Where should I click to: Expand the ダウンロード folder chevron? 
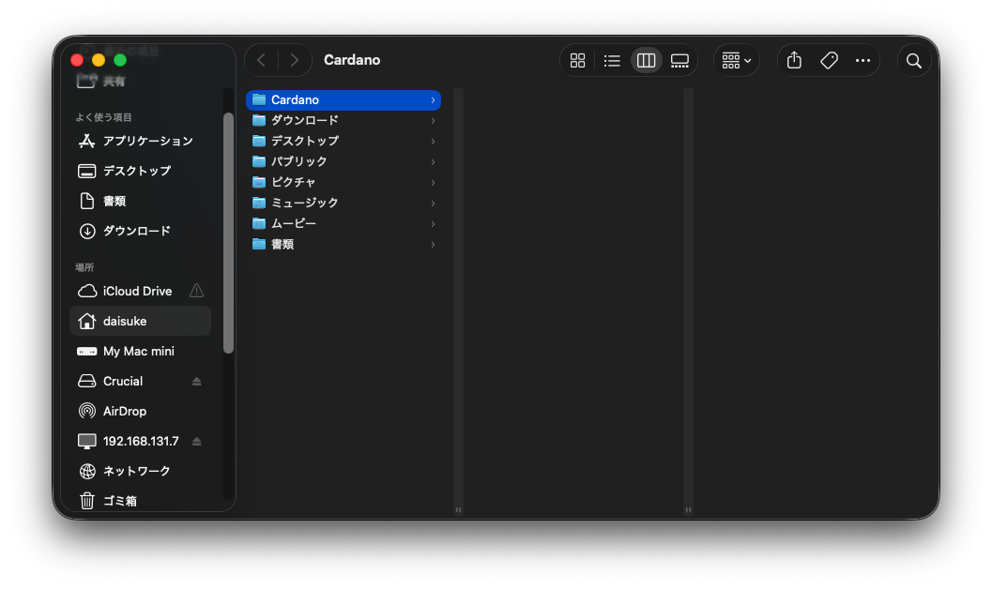(x=433, y=121)
